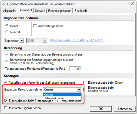The image size is (137, 114).
Task: Open the Postbuch tab
Action: pos(81,11)
